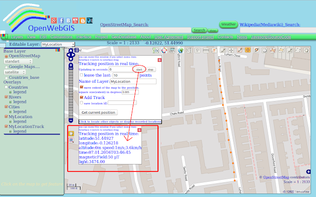
Task: Click the globe toolbar icon
Action: pyautogui.click(x=181, y=50)
